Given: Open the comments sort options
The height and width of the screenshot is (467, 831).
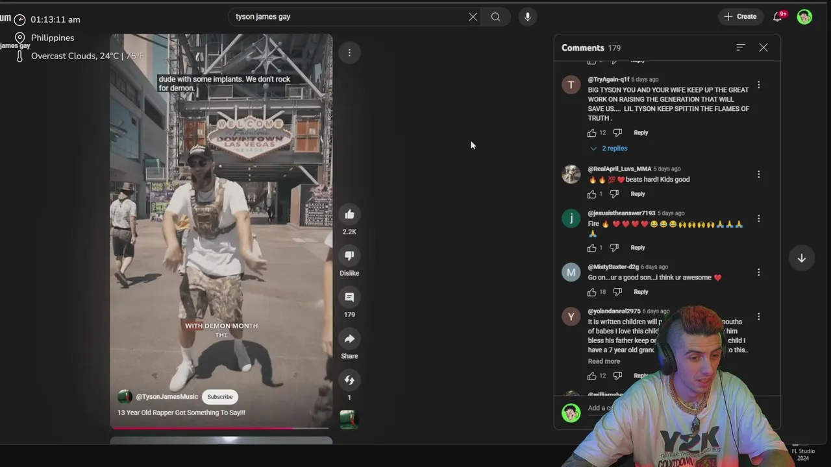Looking at the screenshot, I should [x=740, y=47].
